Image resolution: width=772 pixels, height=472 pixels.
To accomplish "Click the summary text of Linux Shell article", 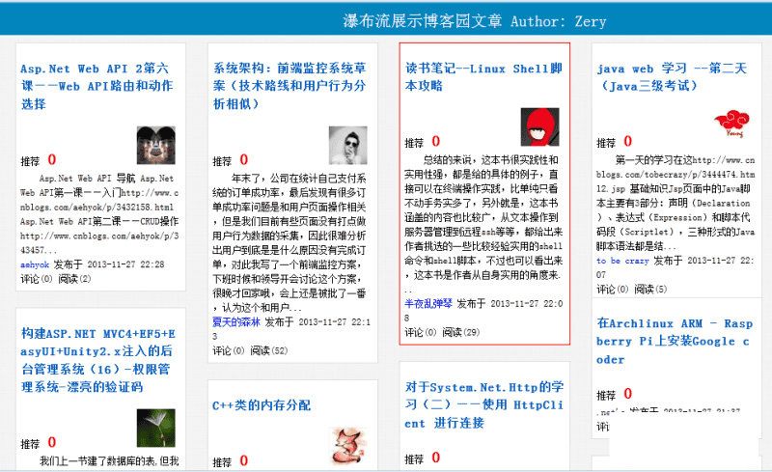I will coord(483,224).
